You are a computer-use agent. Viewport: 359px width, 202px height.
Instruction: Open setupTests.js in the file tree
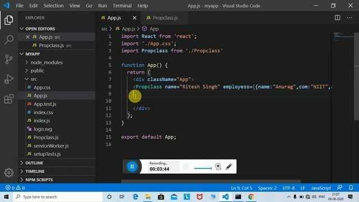47,154
